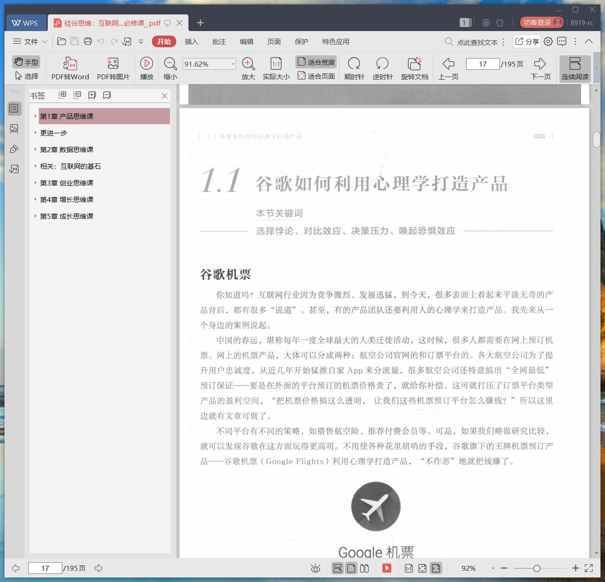Switch to 批注 tab

click(x=219, y=41)
